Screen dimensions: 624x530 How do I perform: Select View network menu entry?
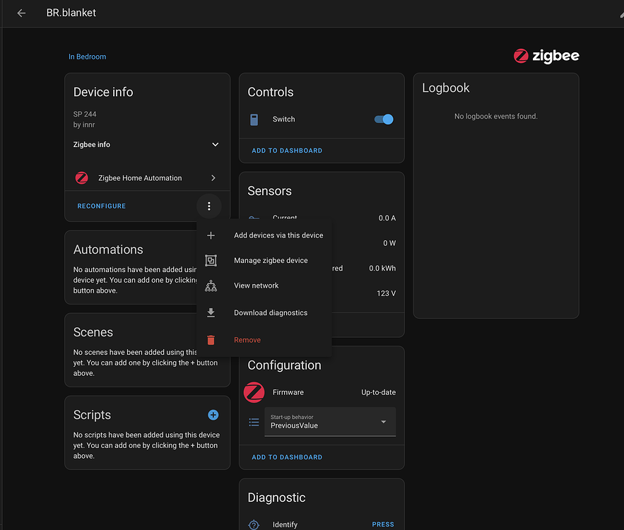pyautogui.click(x=264, y=285)
